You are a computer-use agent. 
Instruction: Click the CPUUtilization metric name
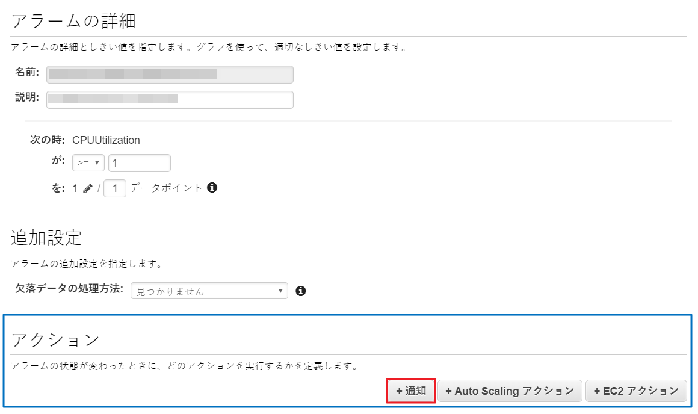click(106, 140)
